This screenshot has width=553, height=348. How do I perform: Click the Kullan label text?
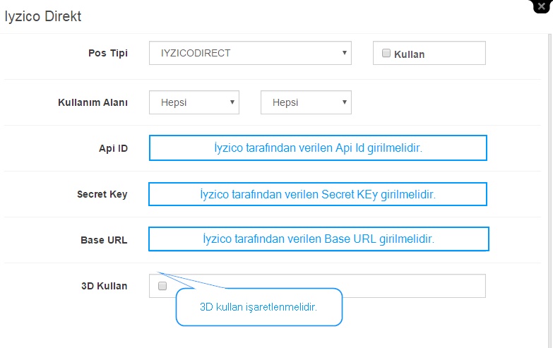click(x=409, y=54)
